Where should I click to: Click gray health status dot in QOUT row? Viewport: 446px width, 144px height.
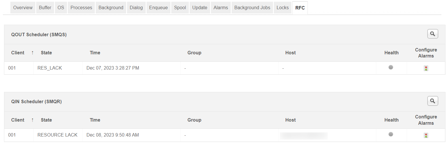tap(391, 67)
